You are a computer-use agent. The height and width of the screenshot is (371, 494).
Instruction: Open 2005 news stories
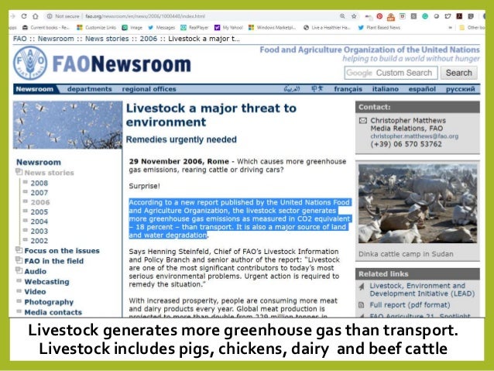pyautogui.click(x=39, y=211)
